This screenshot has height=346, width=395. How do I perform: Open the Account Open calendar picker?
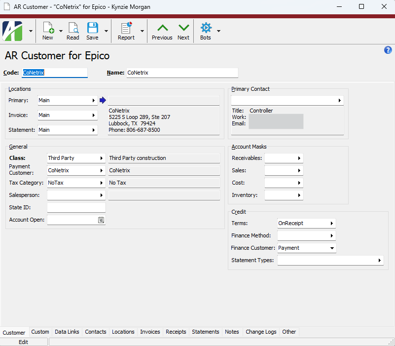pos(101,220)
